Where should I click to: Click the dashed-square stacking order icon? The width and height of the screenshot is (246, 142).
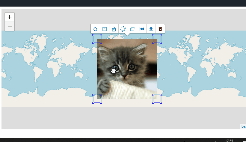[132, 29]
